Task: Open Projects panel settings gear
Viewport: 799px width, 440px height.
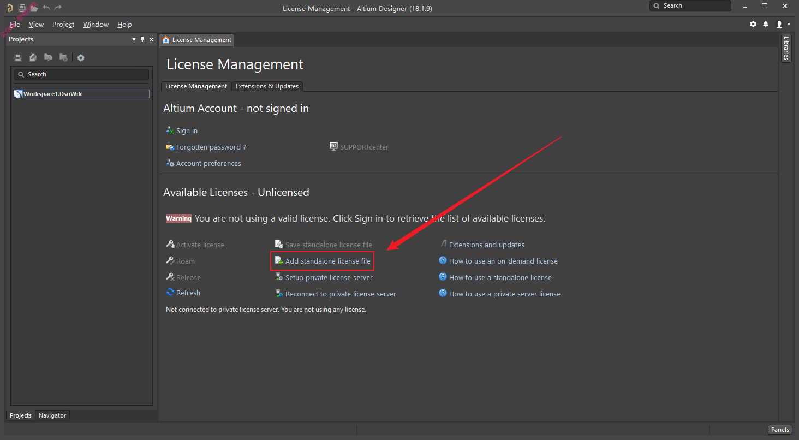Action: tap(81, 58)
